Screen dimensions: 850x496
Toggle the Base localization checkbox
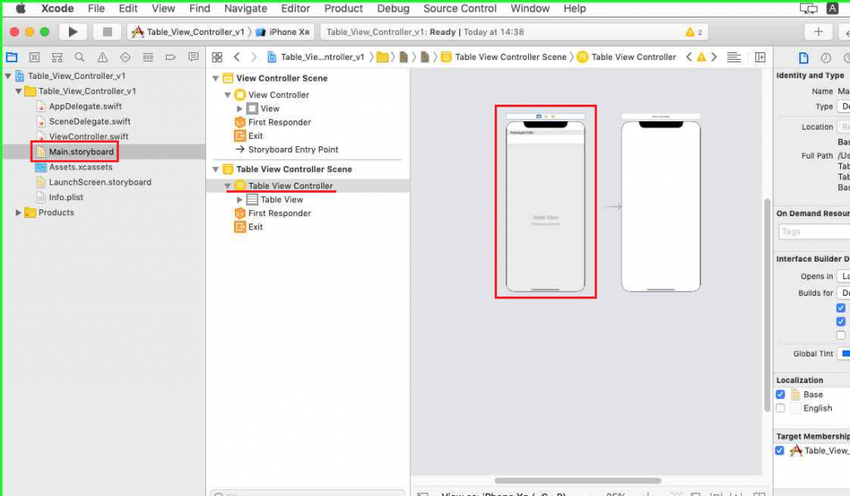(x=780, y=395)
